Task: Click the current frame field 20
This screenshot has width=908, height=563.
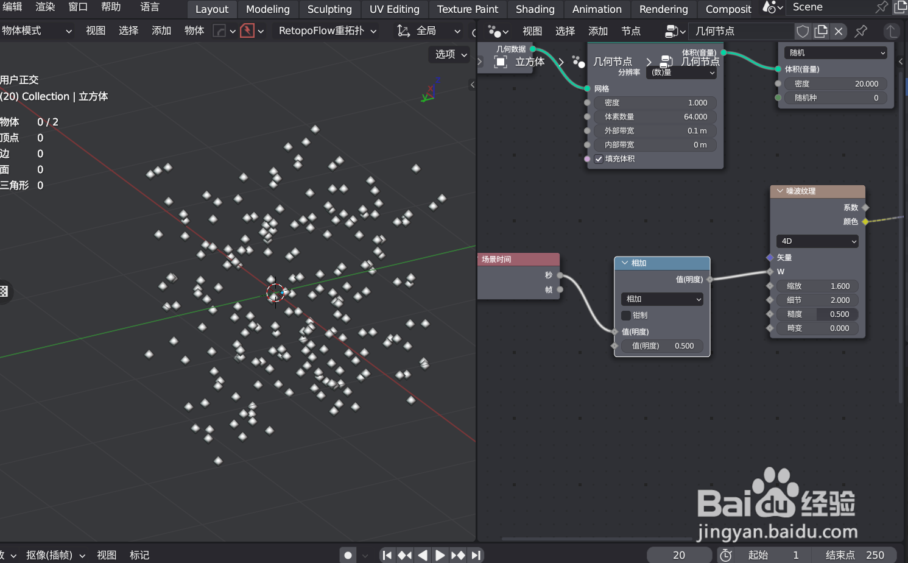Action: (679, 555)
